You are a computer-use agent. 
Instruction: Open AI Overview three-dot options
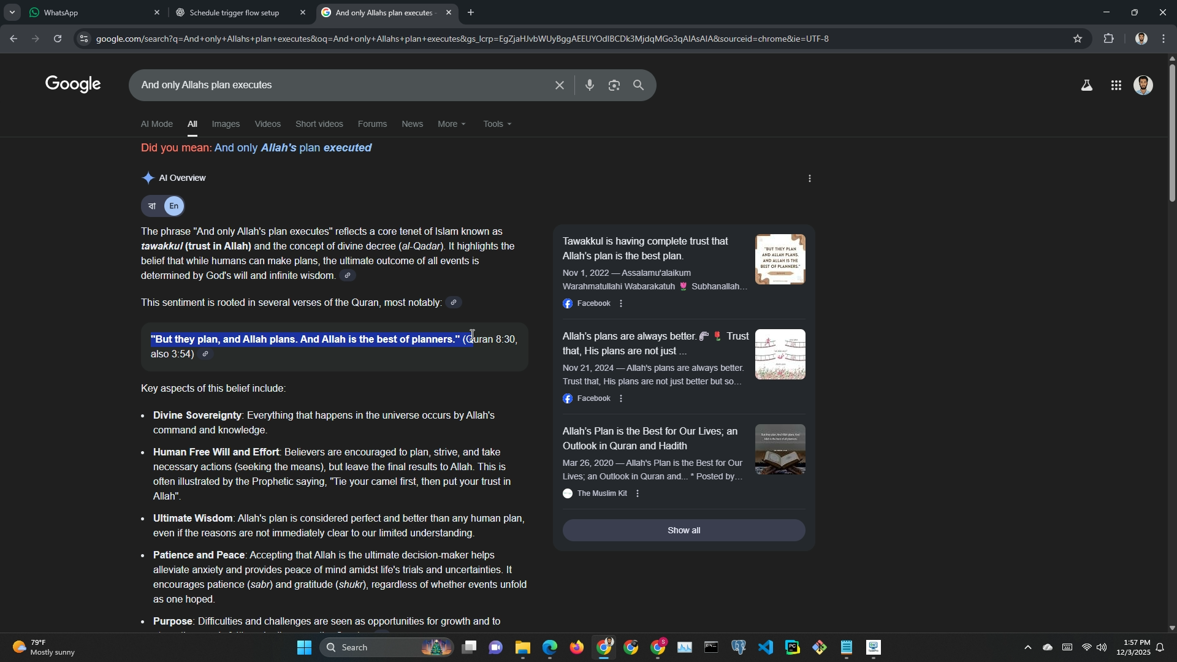coord(810,178)
